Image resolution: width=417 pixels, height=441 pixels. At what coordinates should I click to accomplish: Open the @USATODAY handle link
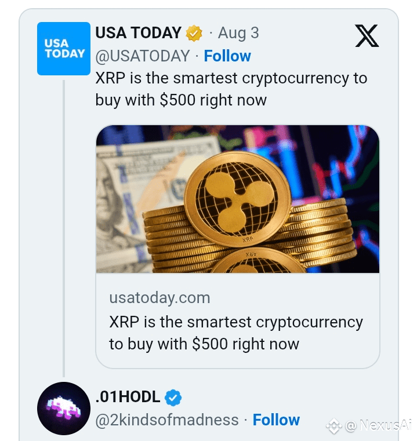[x=143, y=56]
